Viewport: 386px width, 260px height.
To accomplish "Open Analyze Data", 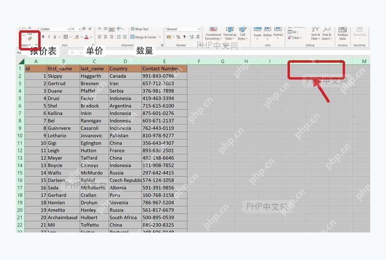I will [343, 33].
